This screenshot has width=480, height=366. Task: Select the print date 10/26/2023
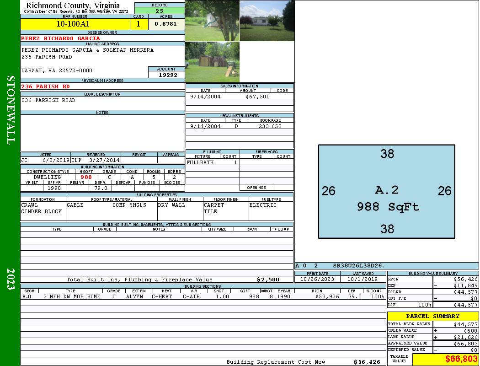[317, 279]
